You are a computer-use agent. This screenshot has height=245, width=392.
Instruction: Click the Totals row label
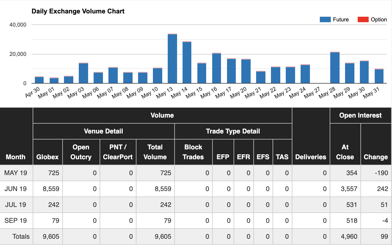(x=21, y=237)
